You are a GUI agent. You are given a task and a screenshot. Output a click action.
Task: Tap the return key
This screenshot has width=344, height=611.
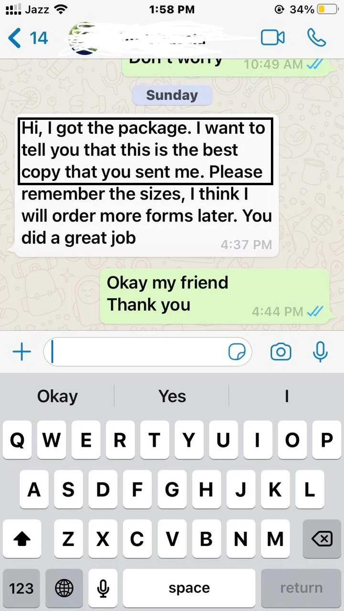tap(301, 588)
